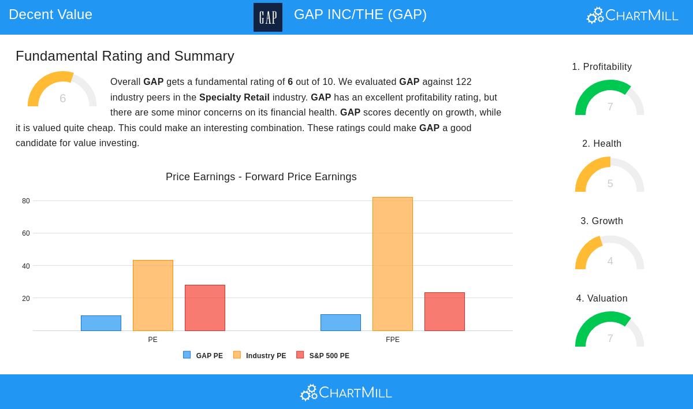693x409 pixels.
Task: Click the Decent Value header label
Action: click(50, 14)
